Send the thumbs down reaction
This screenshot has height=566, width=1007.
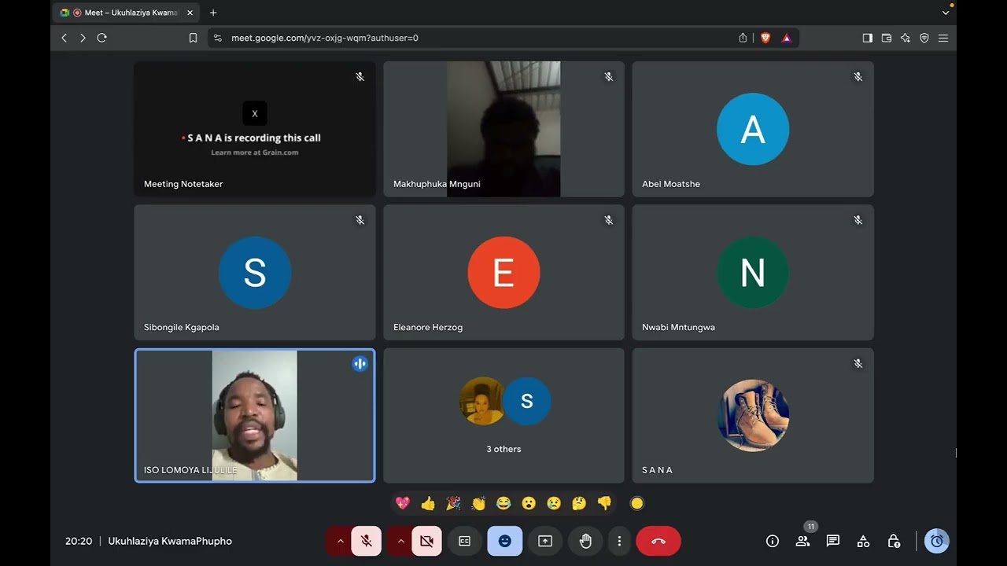[x=604, y=503]
